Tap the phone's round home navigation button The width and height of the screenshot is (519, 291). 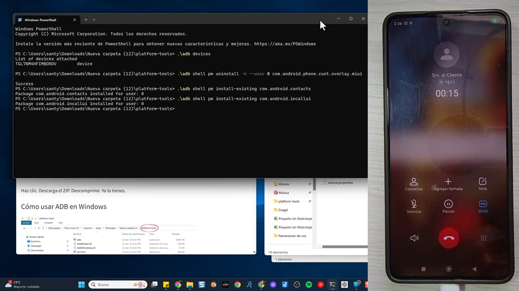(x=448, y=269)
